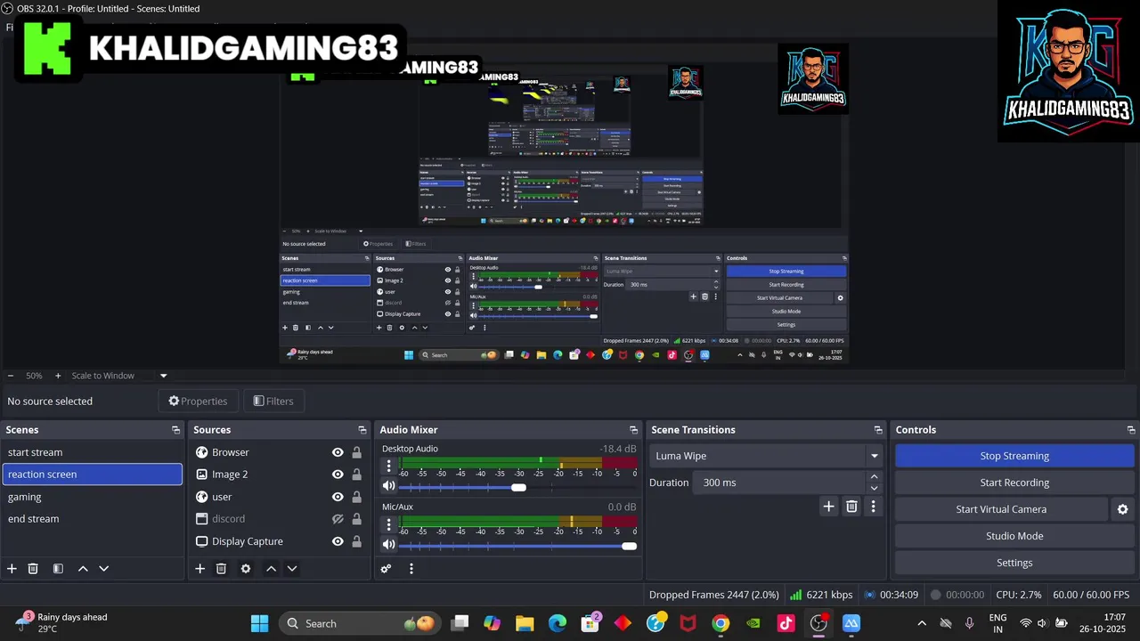Move the source up in the Sources toolbar
1140x641 pixels.
[271, 569]
